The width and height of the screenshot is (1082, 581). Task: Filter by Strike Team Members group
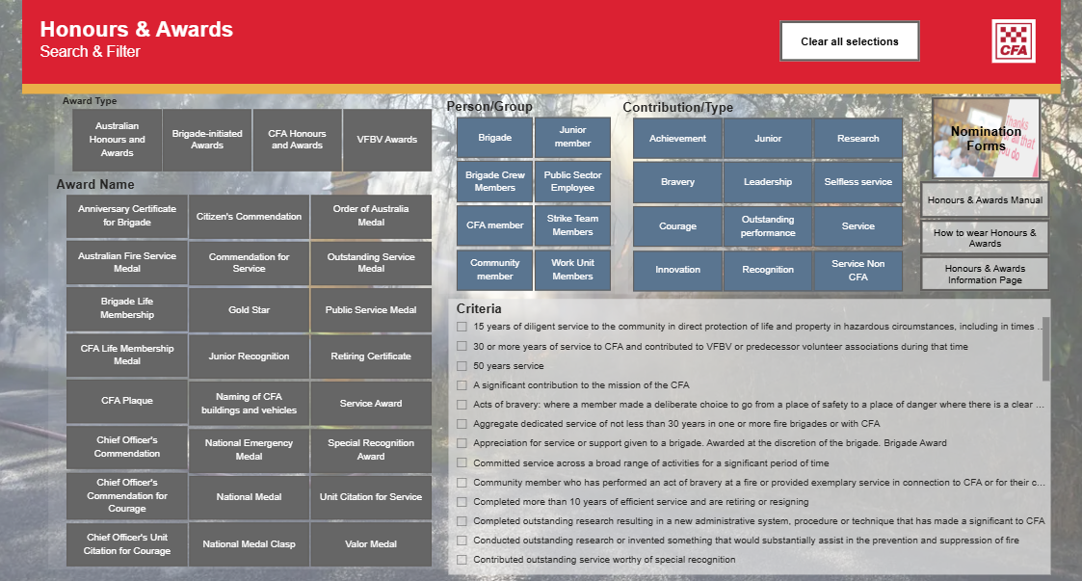point(572,225)
